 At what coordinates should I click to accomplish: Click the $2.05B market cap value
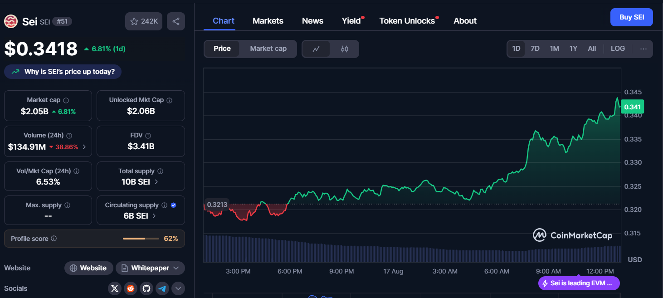tap(34, 112)
